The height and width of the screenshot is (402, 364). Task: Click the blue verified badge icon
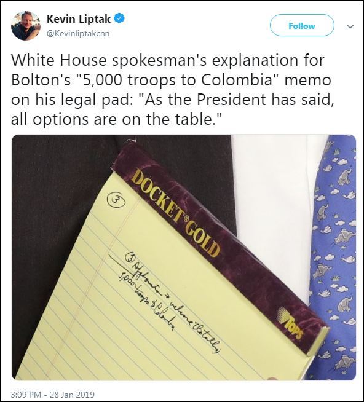[119, 18]
